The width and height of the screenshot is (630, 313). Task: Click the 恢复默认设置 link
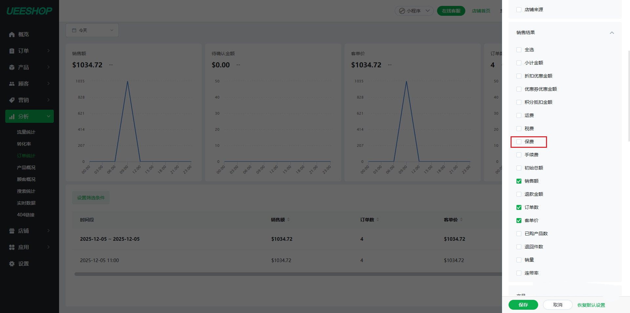(x=591, y=305)
